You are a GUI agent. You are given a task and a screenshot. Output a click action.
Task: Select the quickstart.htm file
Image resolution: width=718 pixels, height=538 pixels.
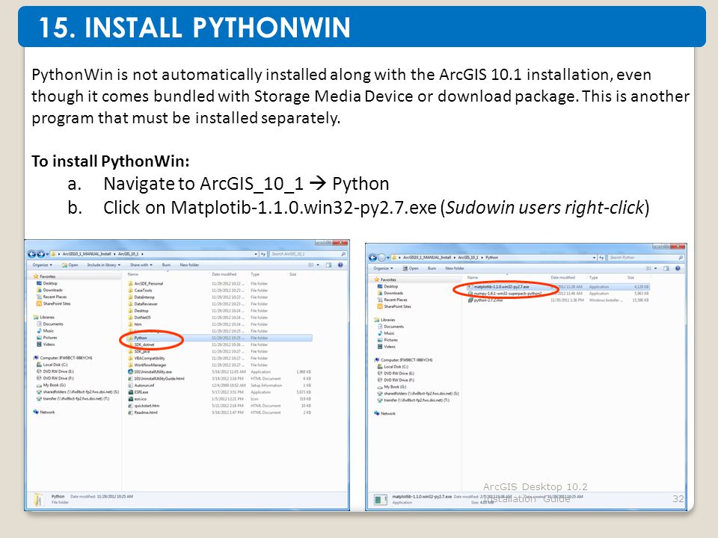[x=144, y=406]
